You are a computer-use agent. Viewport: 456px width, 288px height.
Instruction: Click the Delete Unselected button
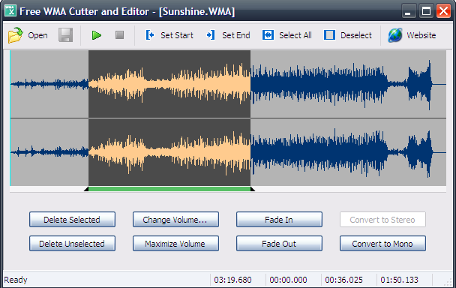[x=72, y=244]
